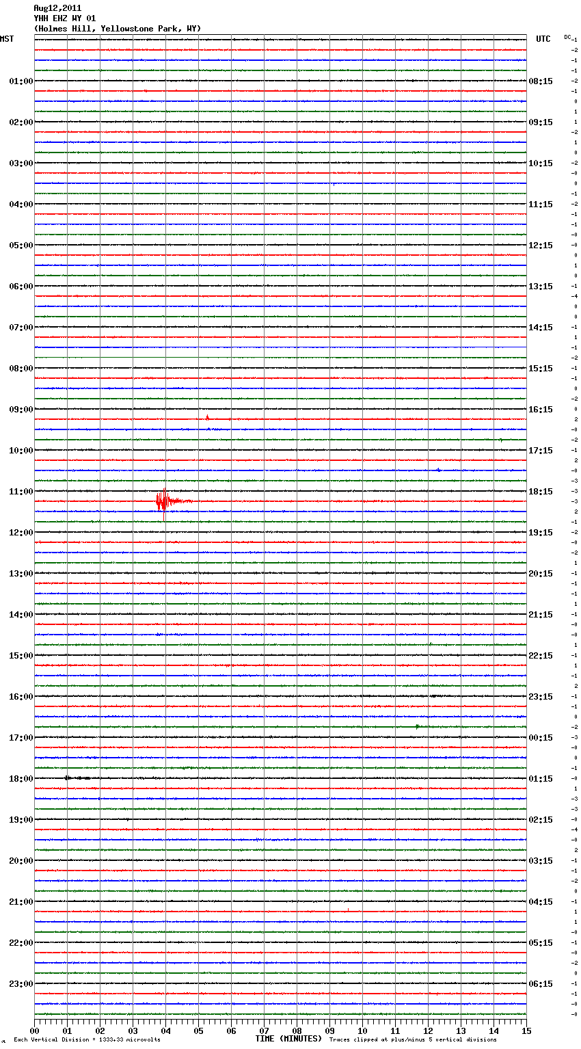Click the "TIME (MINUTES)" axis title
The width and height of the screenshot is (581, 1049).
coord(288,1039)
